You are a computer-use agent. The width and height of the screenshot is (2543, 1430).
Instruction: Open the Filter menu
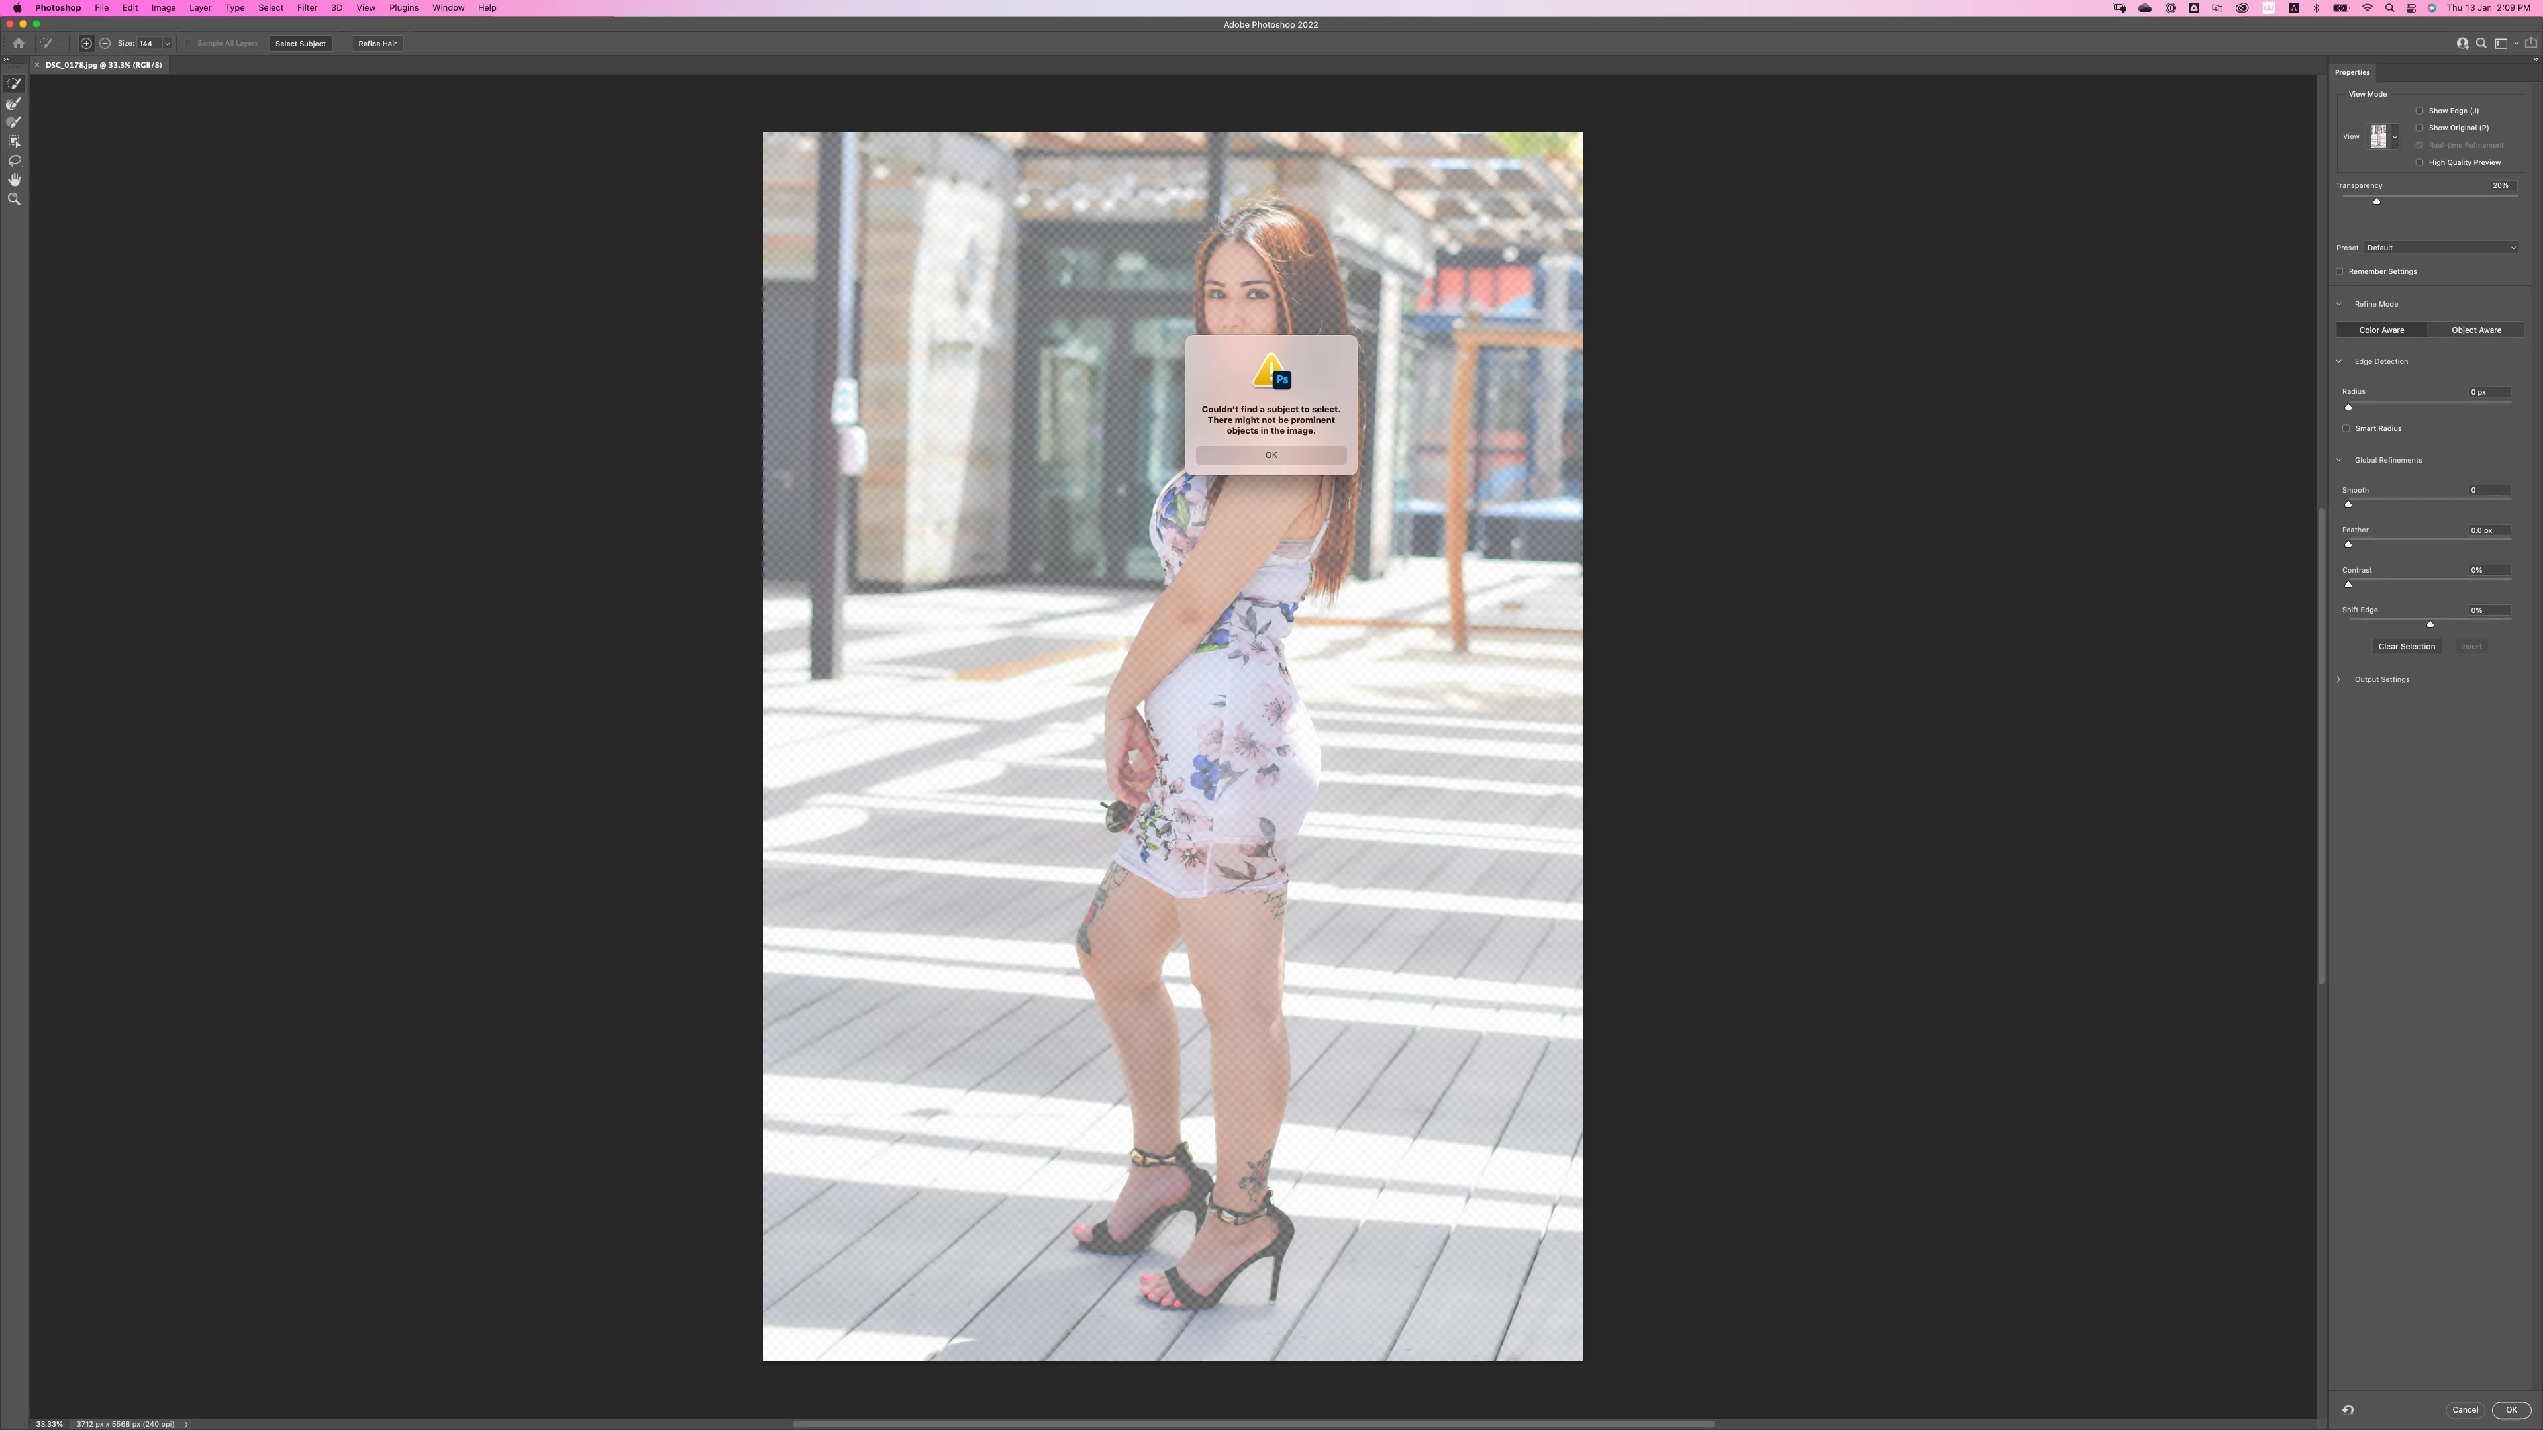click(307, 8)
